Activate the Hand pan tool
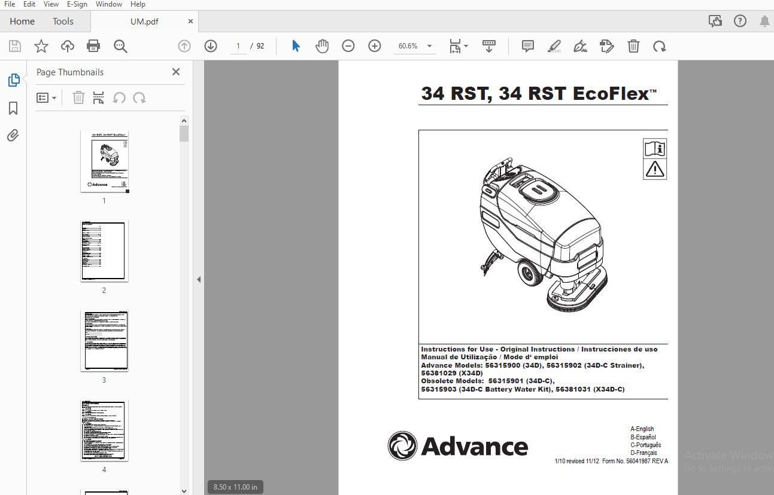Screen dimensions: 774x495 tap(322, 46)
